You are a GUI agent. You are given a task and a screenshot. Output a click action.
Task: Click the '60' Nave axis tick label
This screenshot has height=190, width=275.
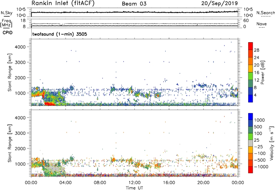coord(246,21)
